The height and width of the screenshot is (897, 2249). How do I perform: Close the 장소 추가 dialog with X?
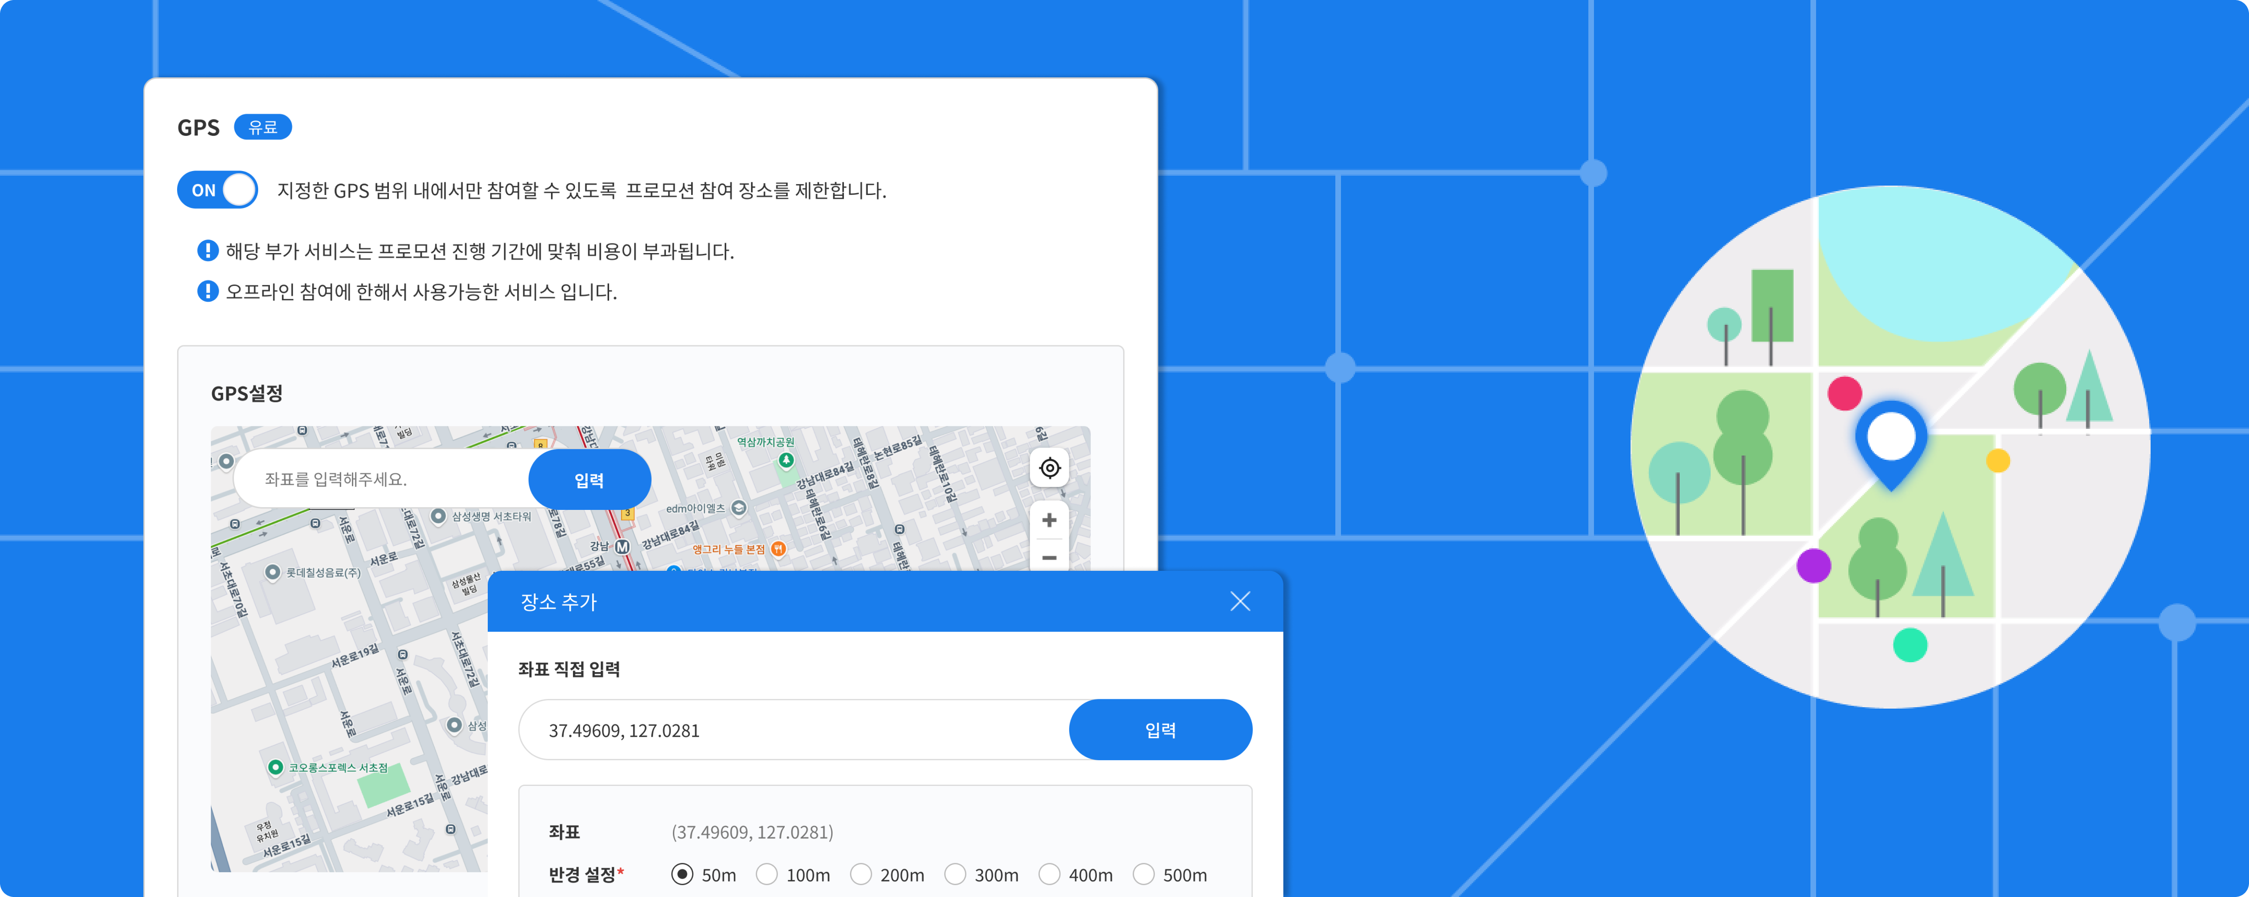click(x=1240, y=601)
